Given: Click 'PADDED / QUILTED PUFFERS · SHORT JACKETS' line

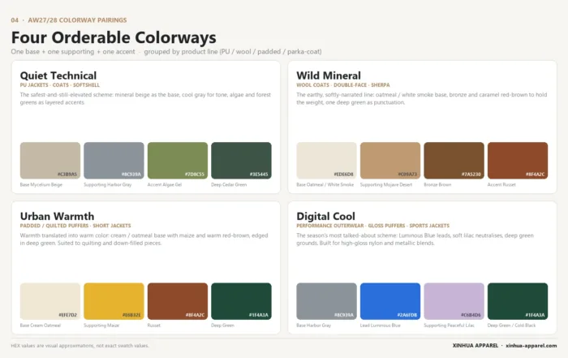Looking at the screenshot, I should pyautogui.click(x=75, y=226).
